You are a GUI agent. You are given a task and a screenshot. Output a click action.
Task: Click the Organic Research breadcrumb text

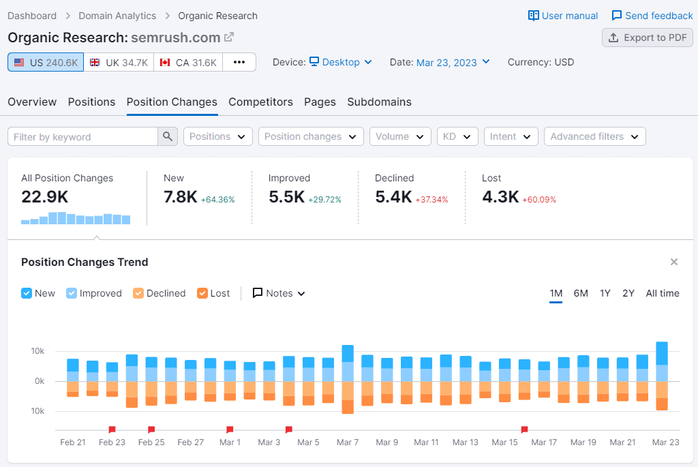217,16
